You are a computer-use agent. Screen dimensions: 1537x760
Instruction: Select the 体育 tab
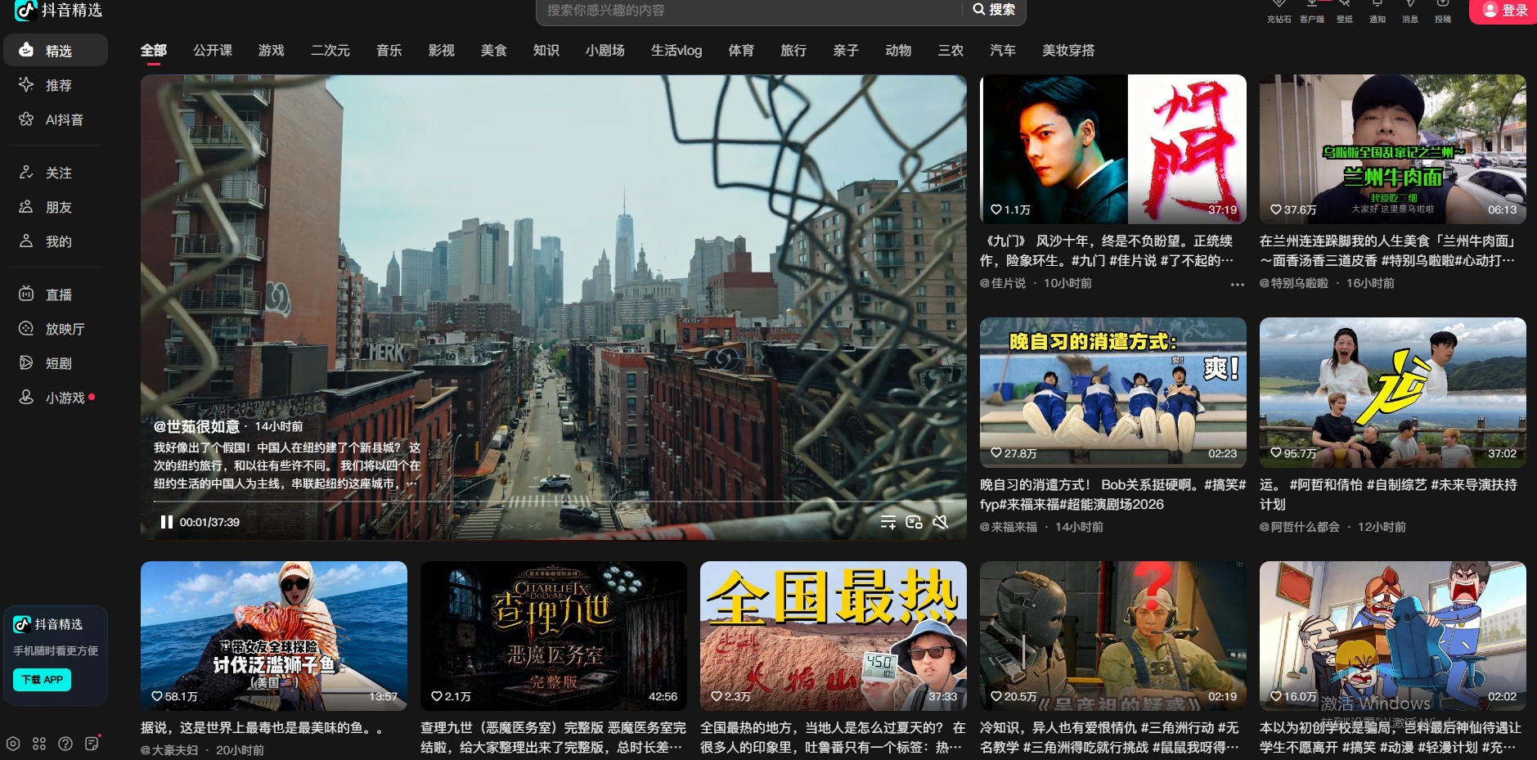pyautogui.click(x=741, y=51)
